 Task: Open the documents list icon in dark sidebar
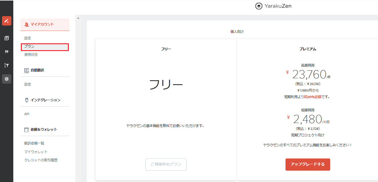tap(7, 38)
